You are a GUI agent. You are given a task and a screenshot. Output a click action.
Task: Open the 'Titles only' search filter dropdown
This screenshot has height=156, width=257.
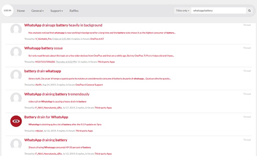tap(182, 11)
